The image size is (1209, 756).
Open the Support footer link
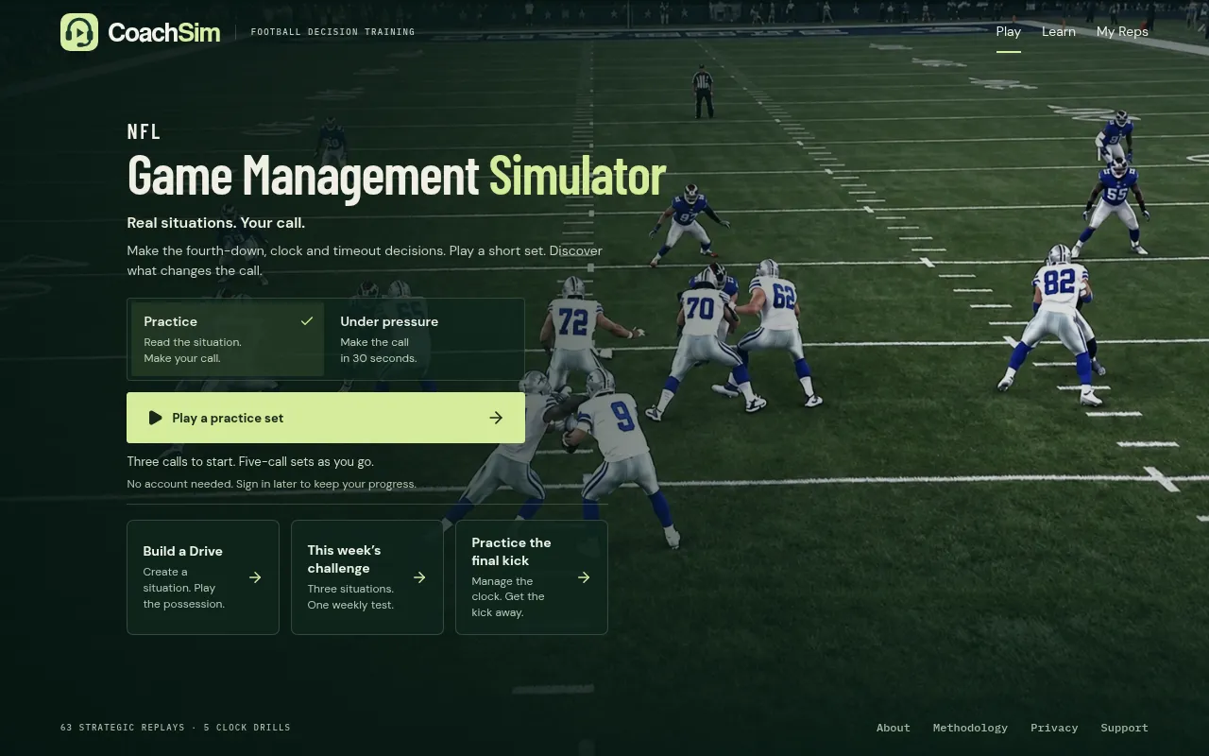tap(1124, 728)
